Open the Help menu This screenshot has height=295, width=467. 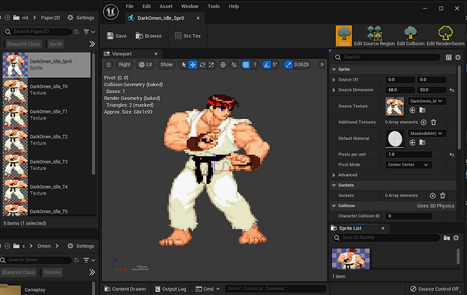pyautogui.click(x=234, y=7)
